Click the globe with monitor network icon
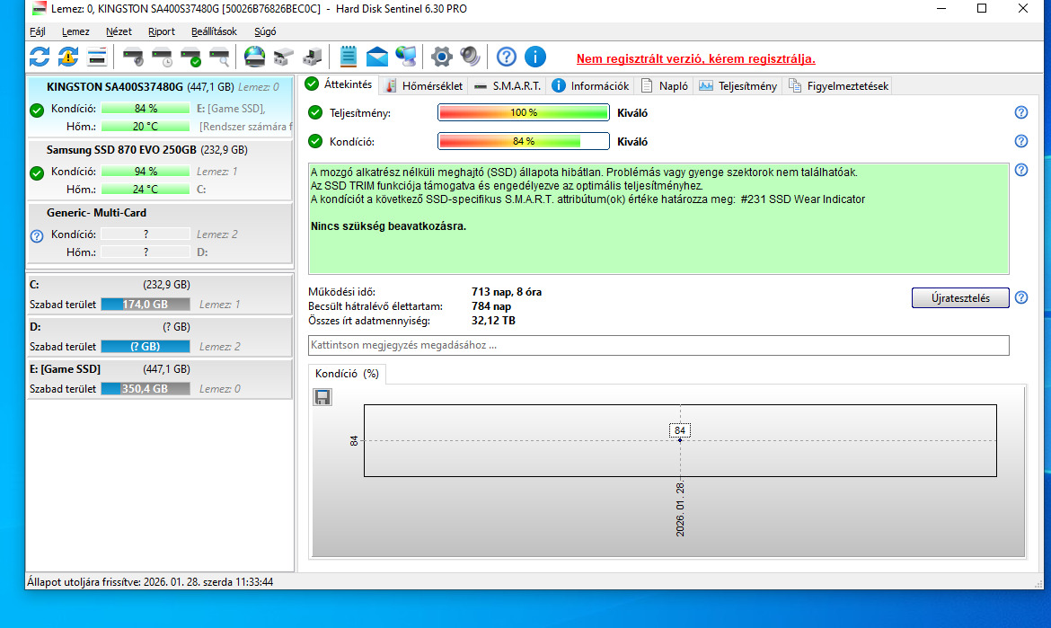Screen dimensions: 1051x628 pos(406,57)
